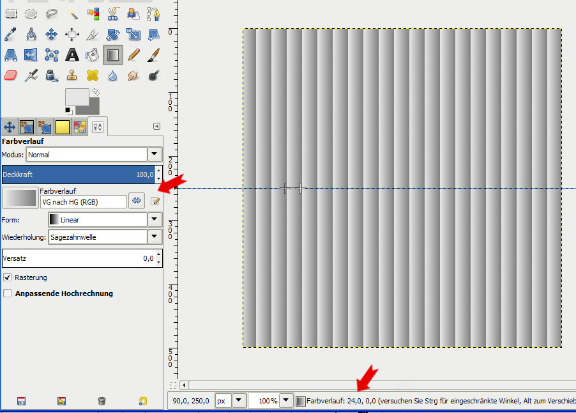Screen dimensions: 576x413
Task: Switch to the unframed brush dock tab
Action: (x=45, y=127)
